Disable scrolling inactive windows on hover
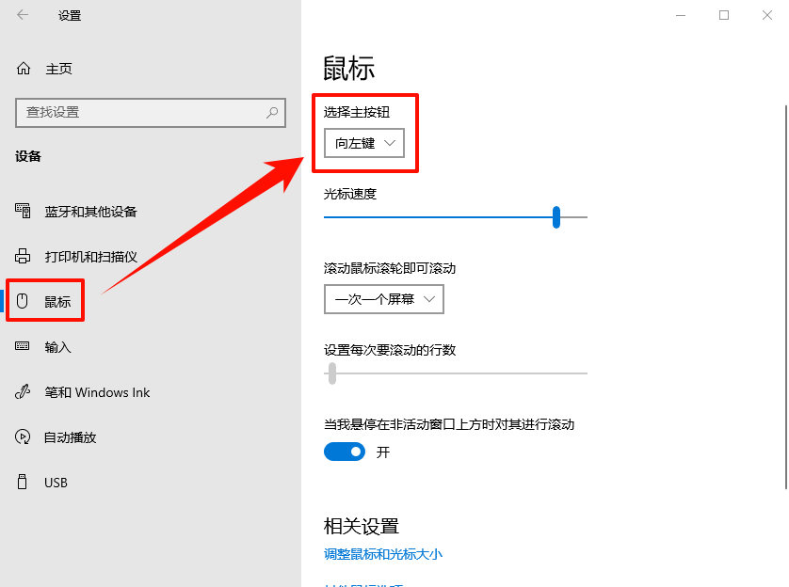This screenshot has height=587, width=789. (x=344, y=452)
